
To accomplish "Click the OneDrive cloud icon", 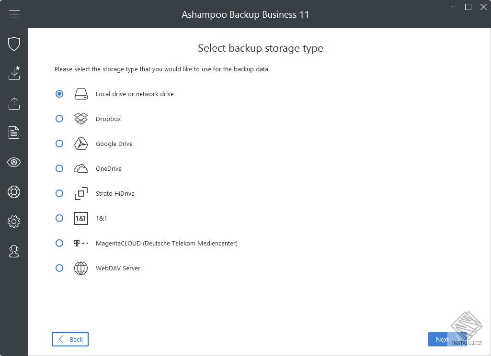I will 80,168.
